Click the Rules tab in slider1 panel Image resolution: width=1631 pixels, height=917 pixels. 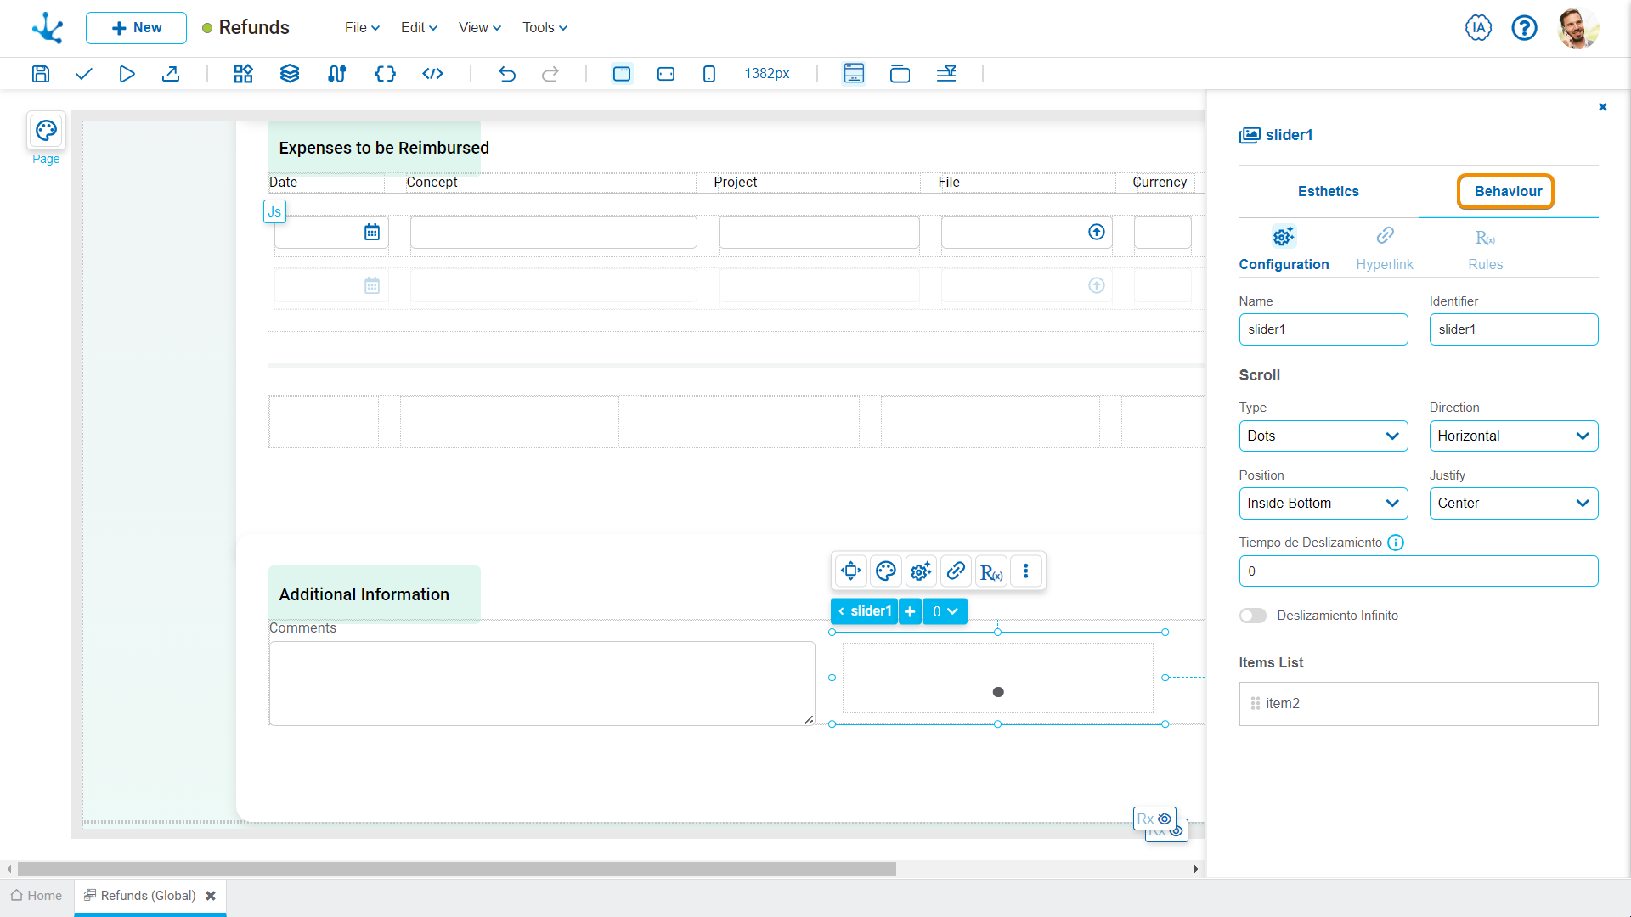pyautogui.click(x=1486, y=246)
